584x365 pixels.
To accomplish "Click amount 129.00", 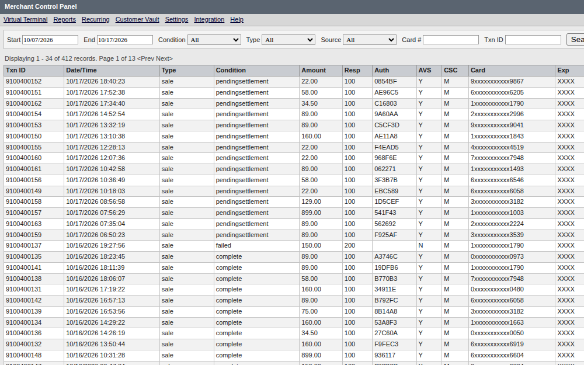I will pyautogui.click(x=311, y=202).
